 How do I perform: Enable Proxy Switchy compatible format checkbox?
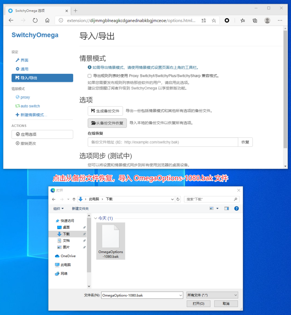pos(89,76)
